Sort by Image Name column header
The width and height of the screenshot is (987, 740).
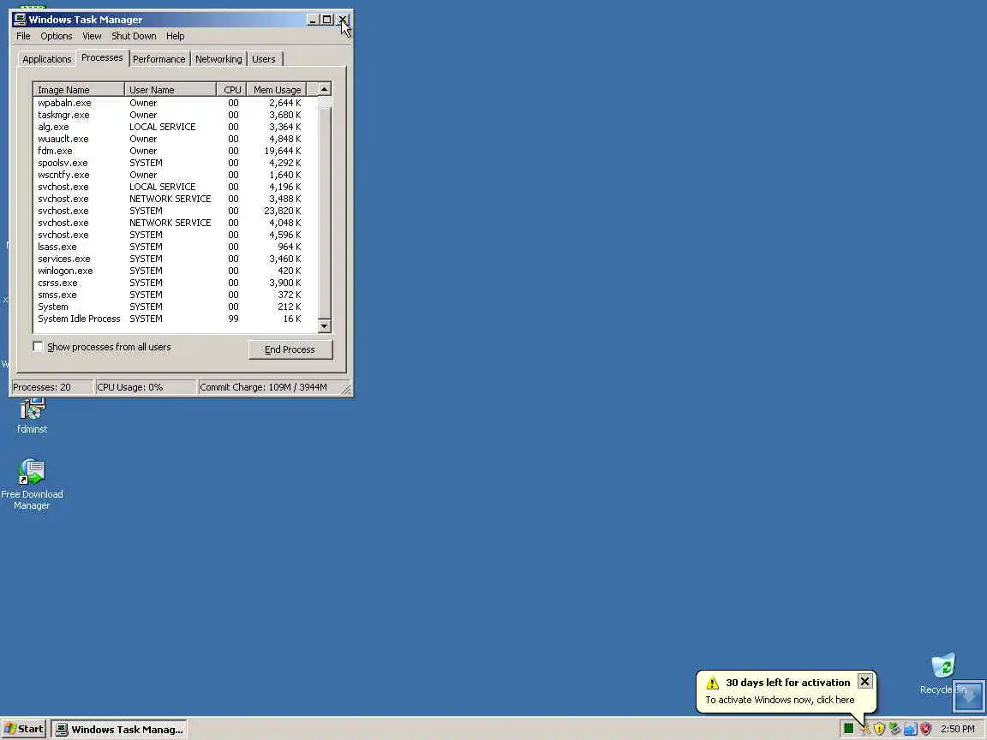79,89
